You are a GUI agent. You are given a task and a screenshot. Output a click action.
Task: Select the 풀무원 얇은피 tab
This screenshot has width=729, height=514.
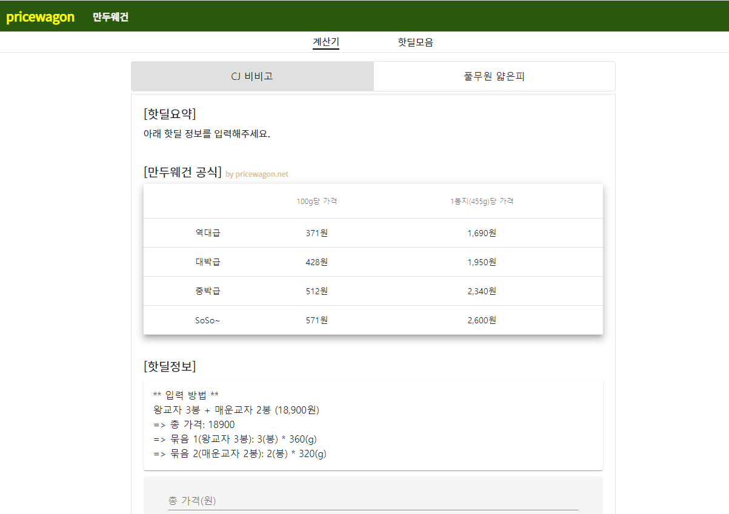coord(494,76)
